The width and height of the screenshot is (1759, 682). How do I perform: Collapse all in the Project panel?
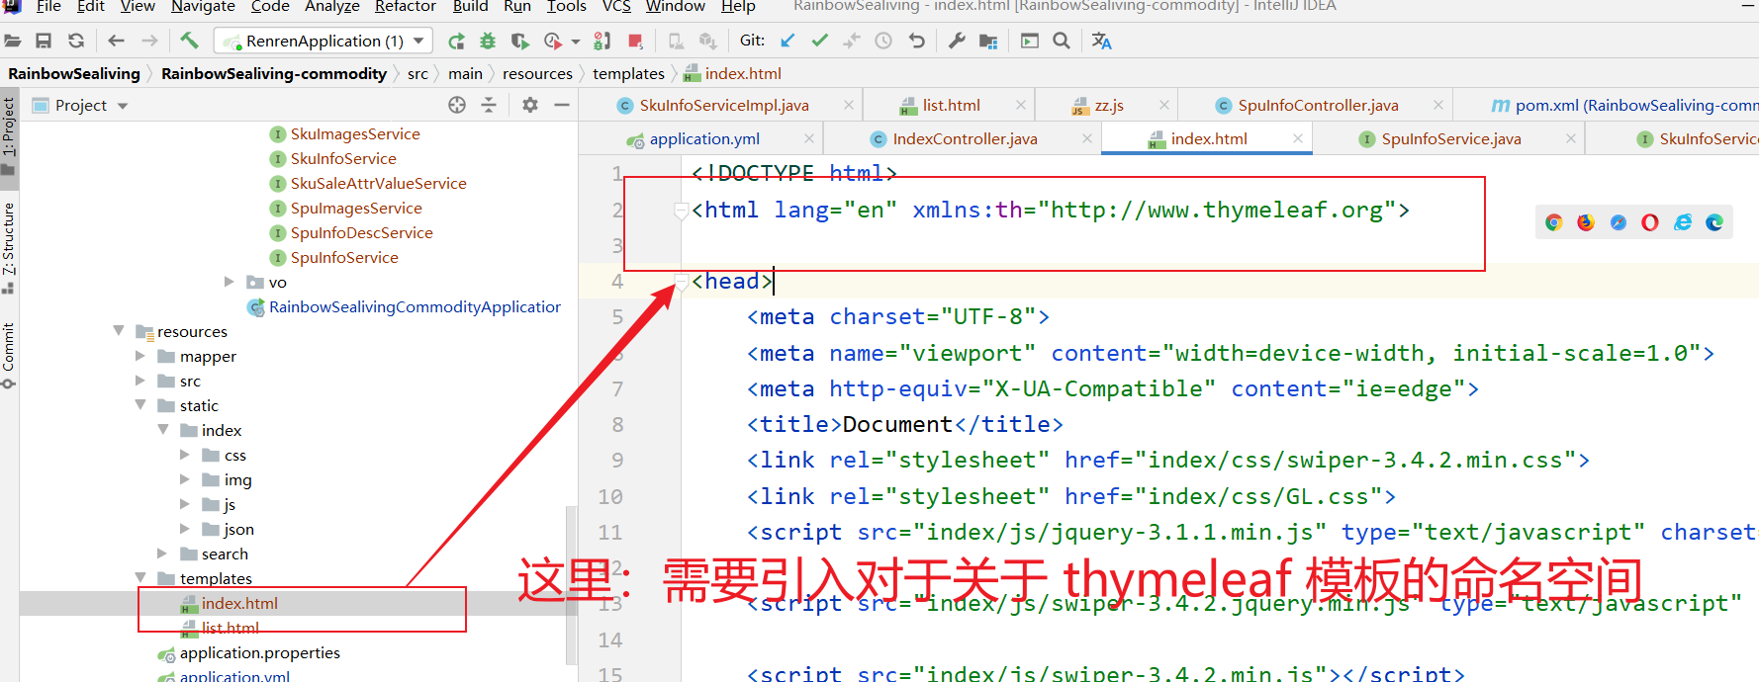click(489, 105)
